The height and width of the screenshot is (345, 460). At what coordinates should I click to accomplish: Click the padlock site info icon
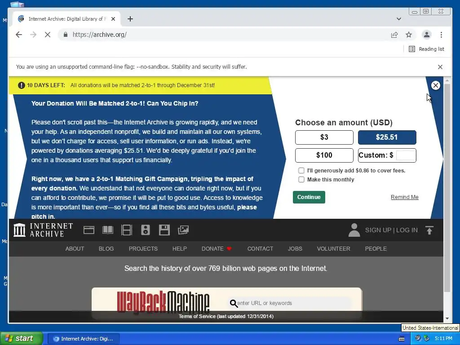pyautogui.click(x=66, y=35)
